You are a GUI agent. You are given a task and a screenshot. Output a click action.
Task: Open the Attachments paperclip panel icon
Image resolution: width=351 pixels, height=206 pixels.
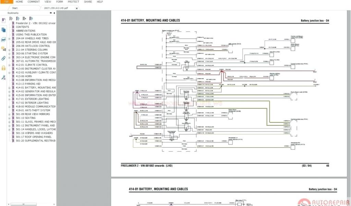pos(3,58)
